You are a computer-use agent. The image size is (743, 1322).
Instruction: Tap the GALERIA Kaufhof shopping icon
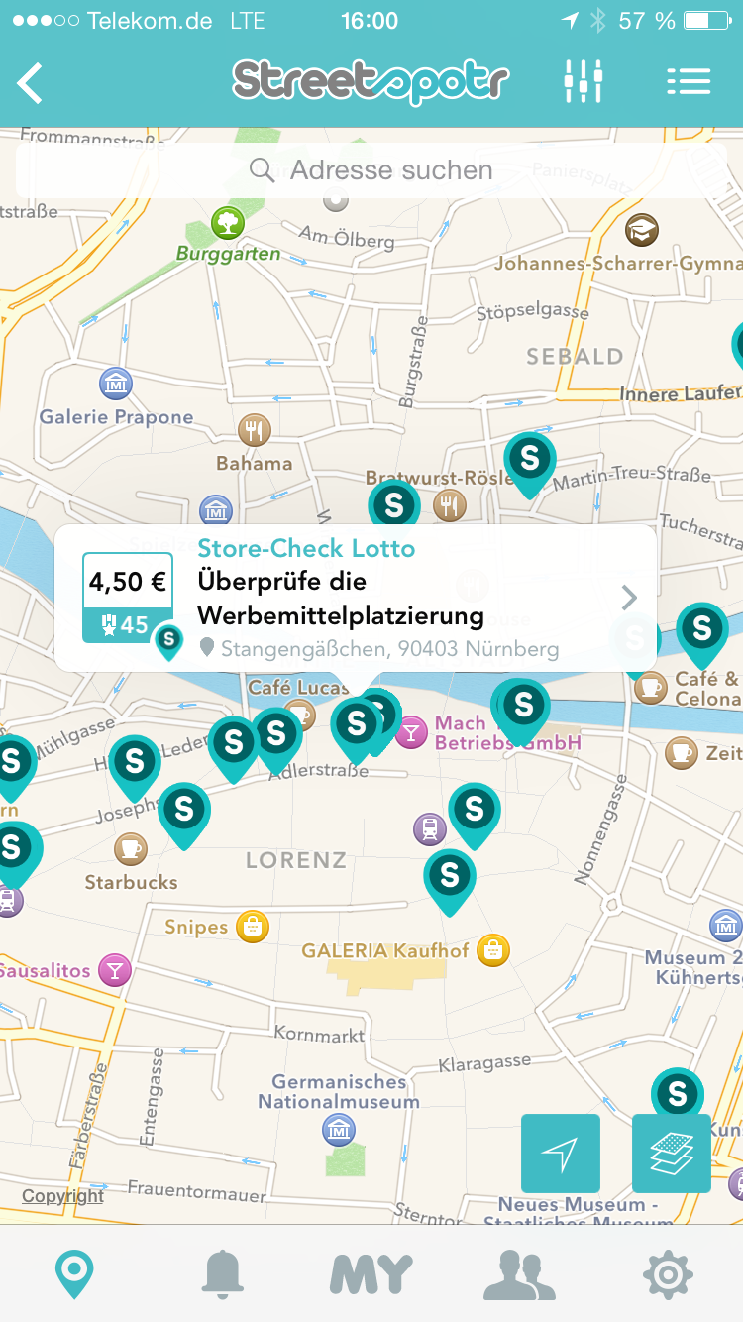pyautogui.click(x=492, y=951)
